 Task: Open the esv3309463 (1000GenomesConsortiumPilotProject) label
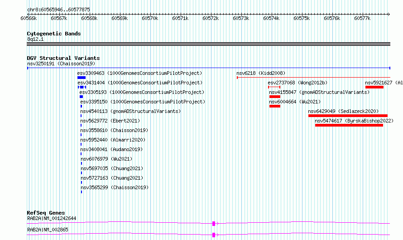[139, 73]
